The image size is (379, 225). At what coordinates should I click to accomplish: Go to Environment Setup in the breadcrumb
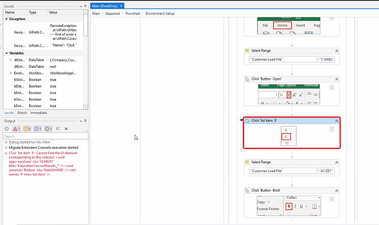coord(160,14)
